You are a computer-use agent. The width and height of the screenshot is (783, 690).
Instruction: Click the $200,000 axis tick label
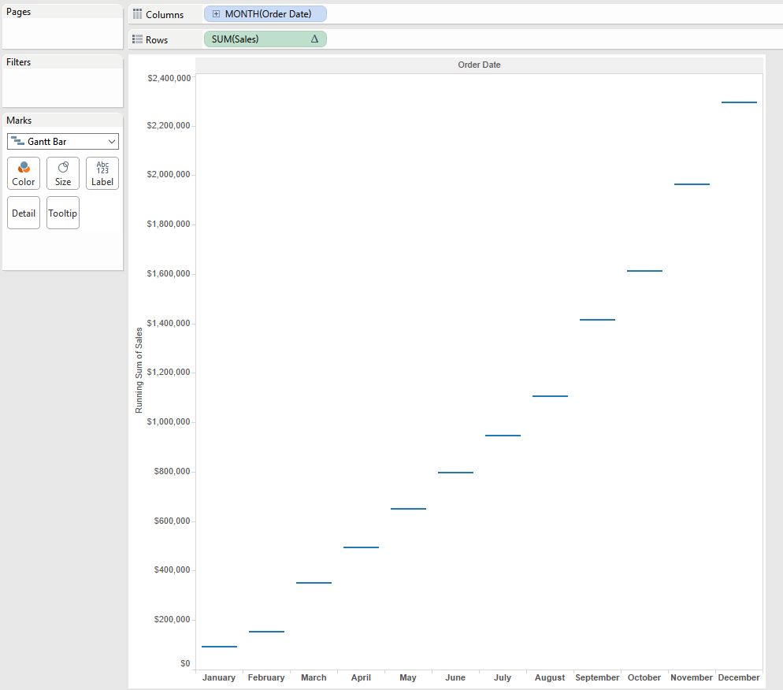(173, 619)
